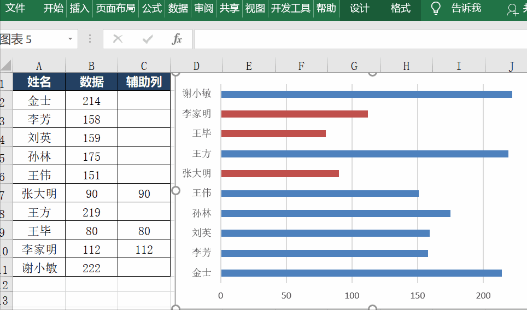The width and height of the screenshot is (527, 310).
Task: Click the 数据 header cell in B1
Action: [x=91, y=81]
